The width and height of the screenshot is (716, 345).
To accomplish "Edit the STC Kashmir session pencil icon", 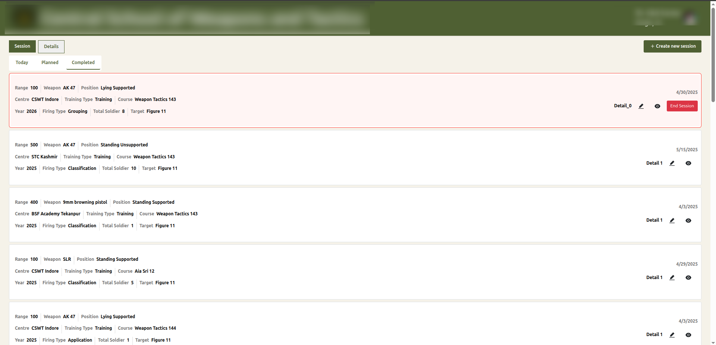I will point(672,163).
